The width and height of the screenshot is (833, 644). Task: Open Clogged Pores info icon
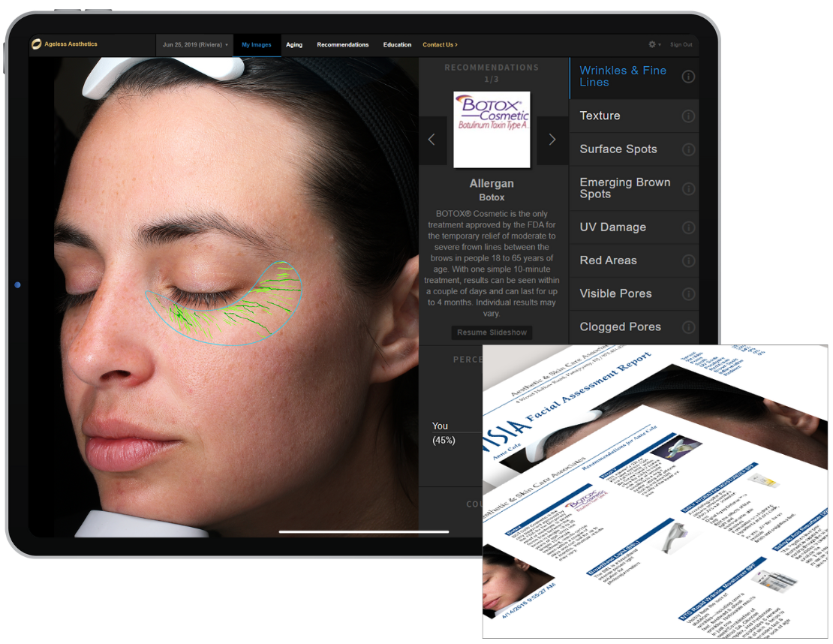click(687, 327)
